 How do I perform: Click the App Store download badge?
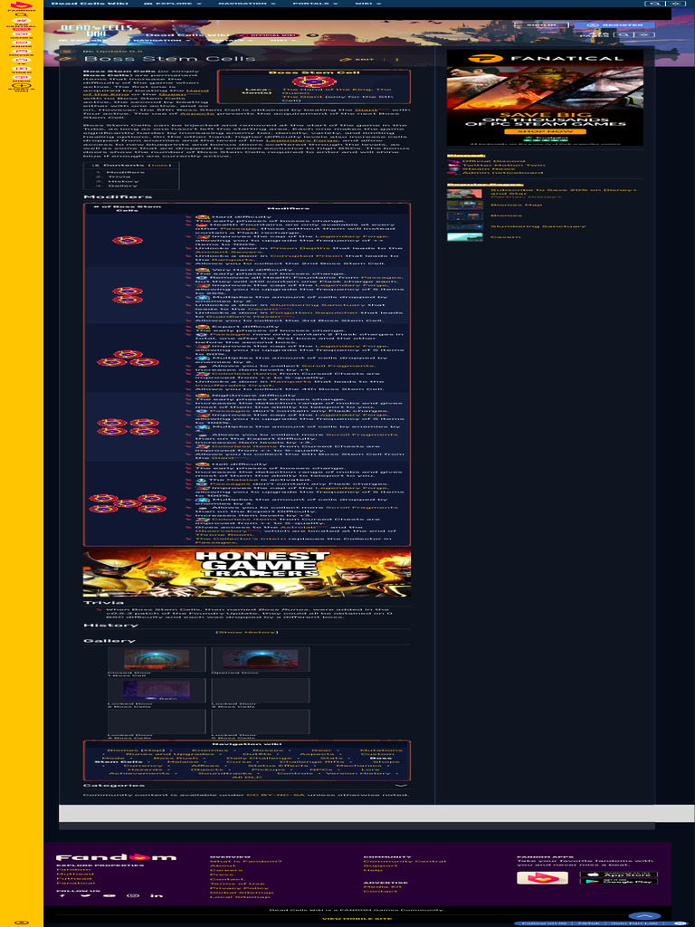coord(618,874)
